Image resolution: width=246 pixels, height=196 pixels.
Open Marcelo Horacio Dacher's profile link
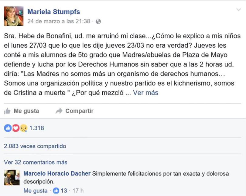(x=57, y=174)
